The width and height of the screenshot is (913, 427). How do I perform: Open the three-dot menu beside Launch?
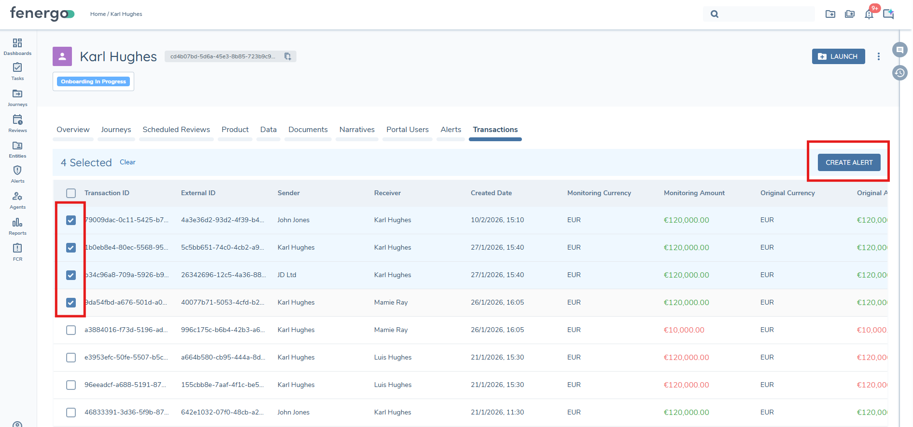(x=879, y=56)
